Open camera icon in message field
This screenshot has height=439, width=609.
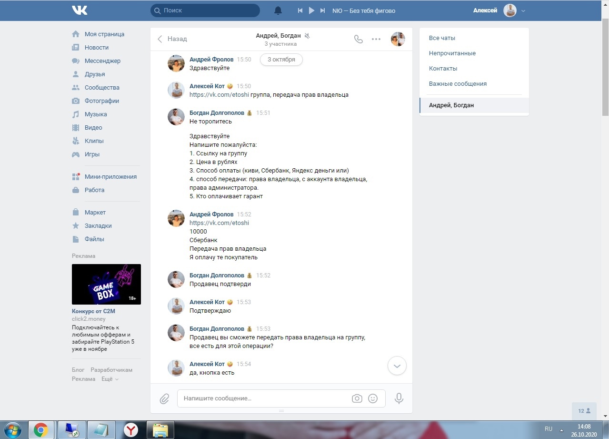[x=357, y=398]
